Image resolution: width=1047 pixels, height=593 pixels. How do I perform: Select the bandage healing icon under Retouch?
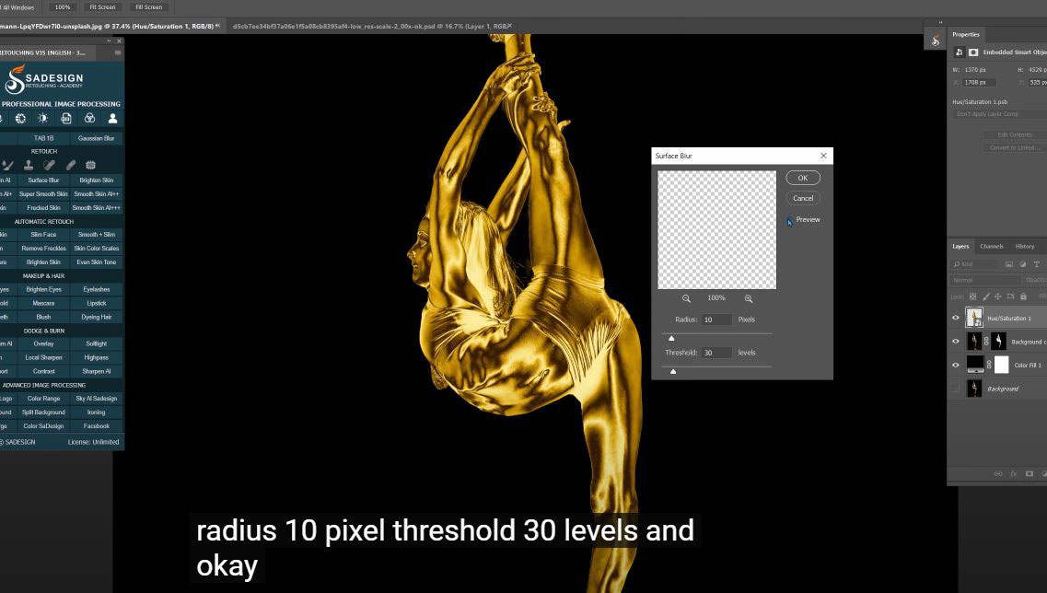click(50, 165)
